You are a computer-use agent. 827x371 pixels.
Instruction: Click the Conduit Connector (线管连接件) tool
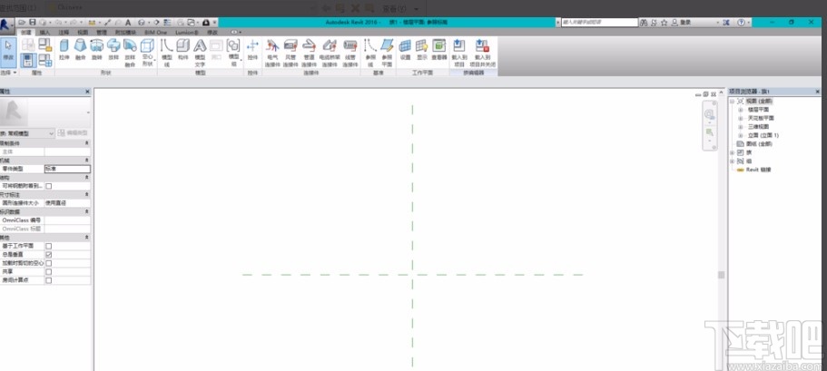(350, 53)
